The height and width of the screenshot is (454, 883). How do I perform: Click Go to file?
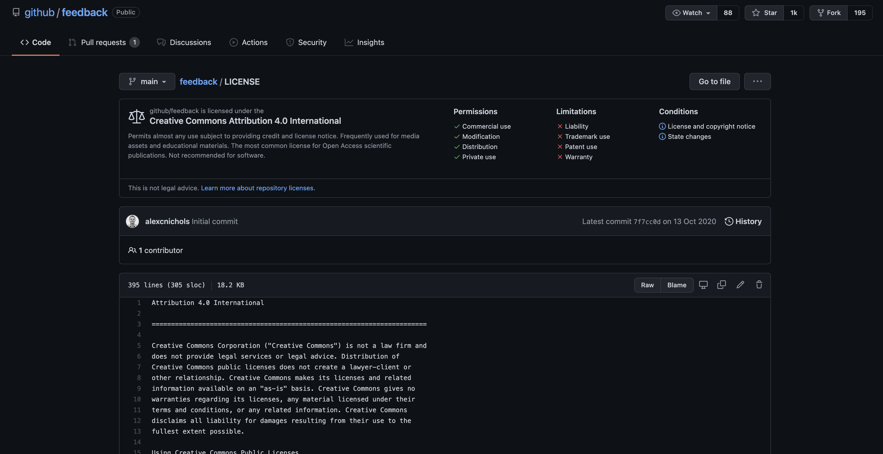(714, 81)
